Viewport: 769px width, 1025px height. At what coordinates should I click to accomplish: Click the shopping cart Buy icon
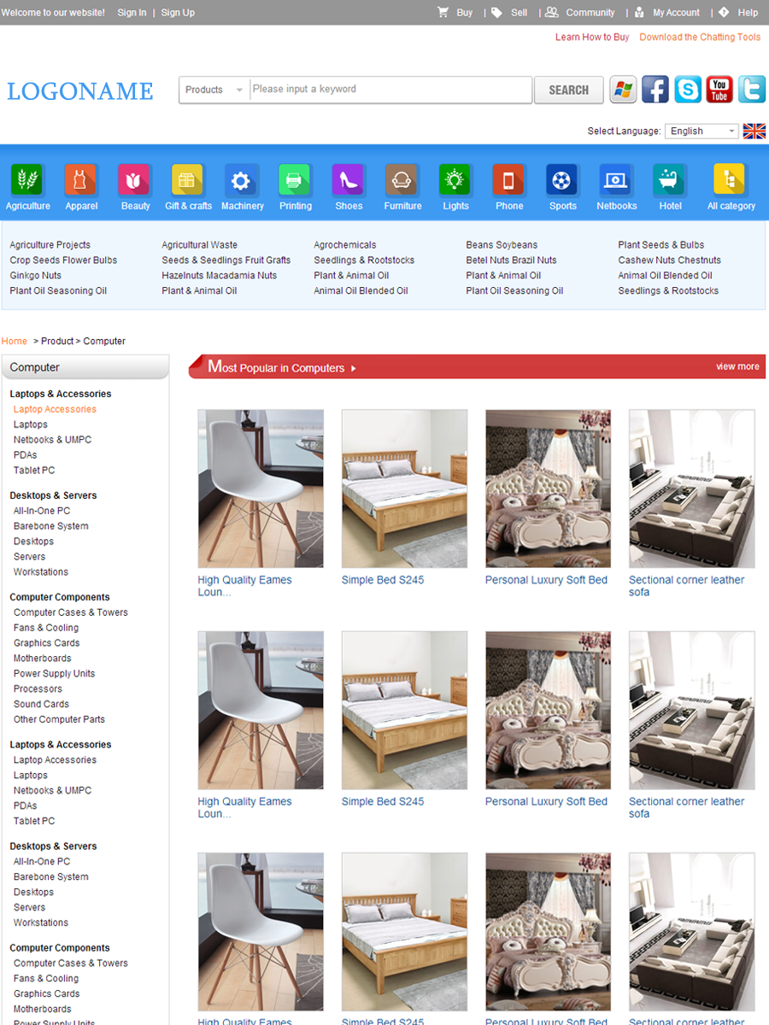pos(443,12)
